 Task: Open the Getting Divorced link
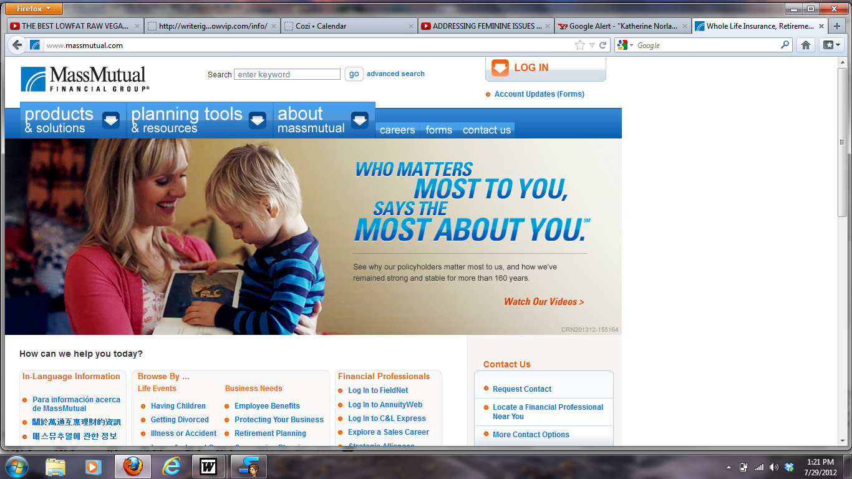[180, 420]
